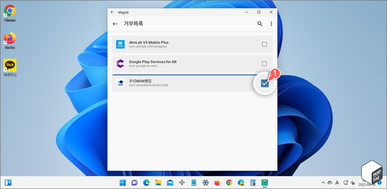The width and height of the screenshot is (387, 189).
Task: Click the AhnLab V3 app icon
Action: [120, 44]
